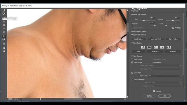This screenshot has height=105, width=187.
Task: Open the backdrop Mode dropdown
Action: pyautogui.click(x=165, y=86)
